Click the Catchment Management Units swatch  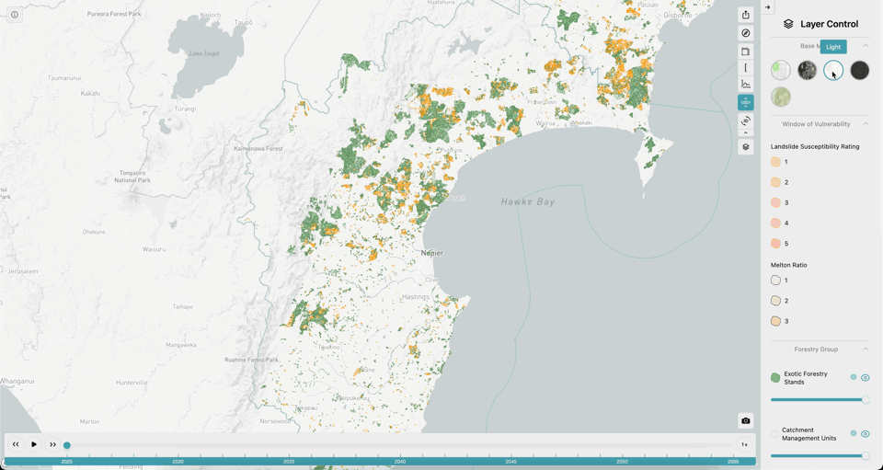click(774, 434)
